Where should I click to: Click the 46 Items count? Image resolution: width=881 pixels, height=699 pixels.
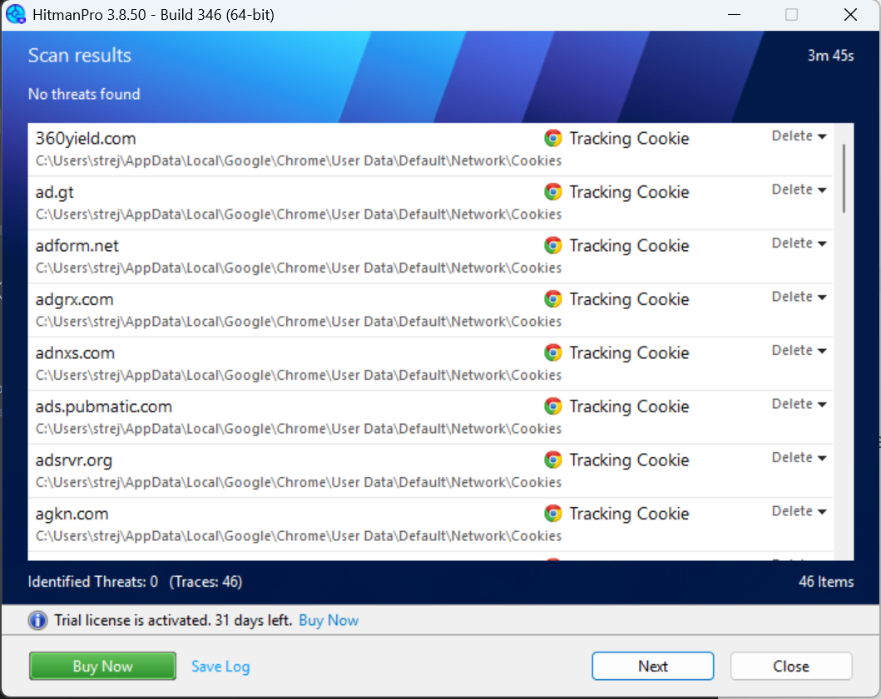click(826, 582)
